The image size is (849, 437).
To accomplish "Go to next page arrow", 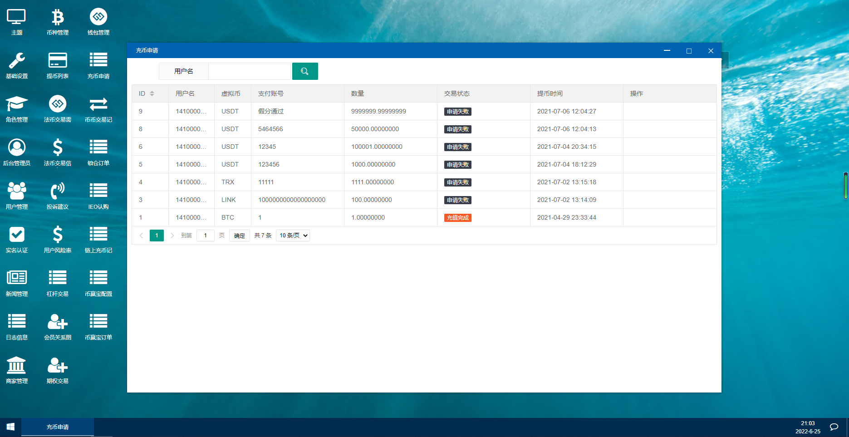I will click(172, 236).
